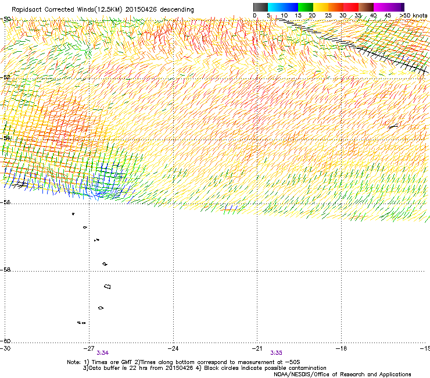Click the word 'descending' in the title
This screenshot has height=378, width=430.
tap(177, 10)
